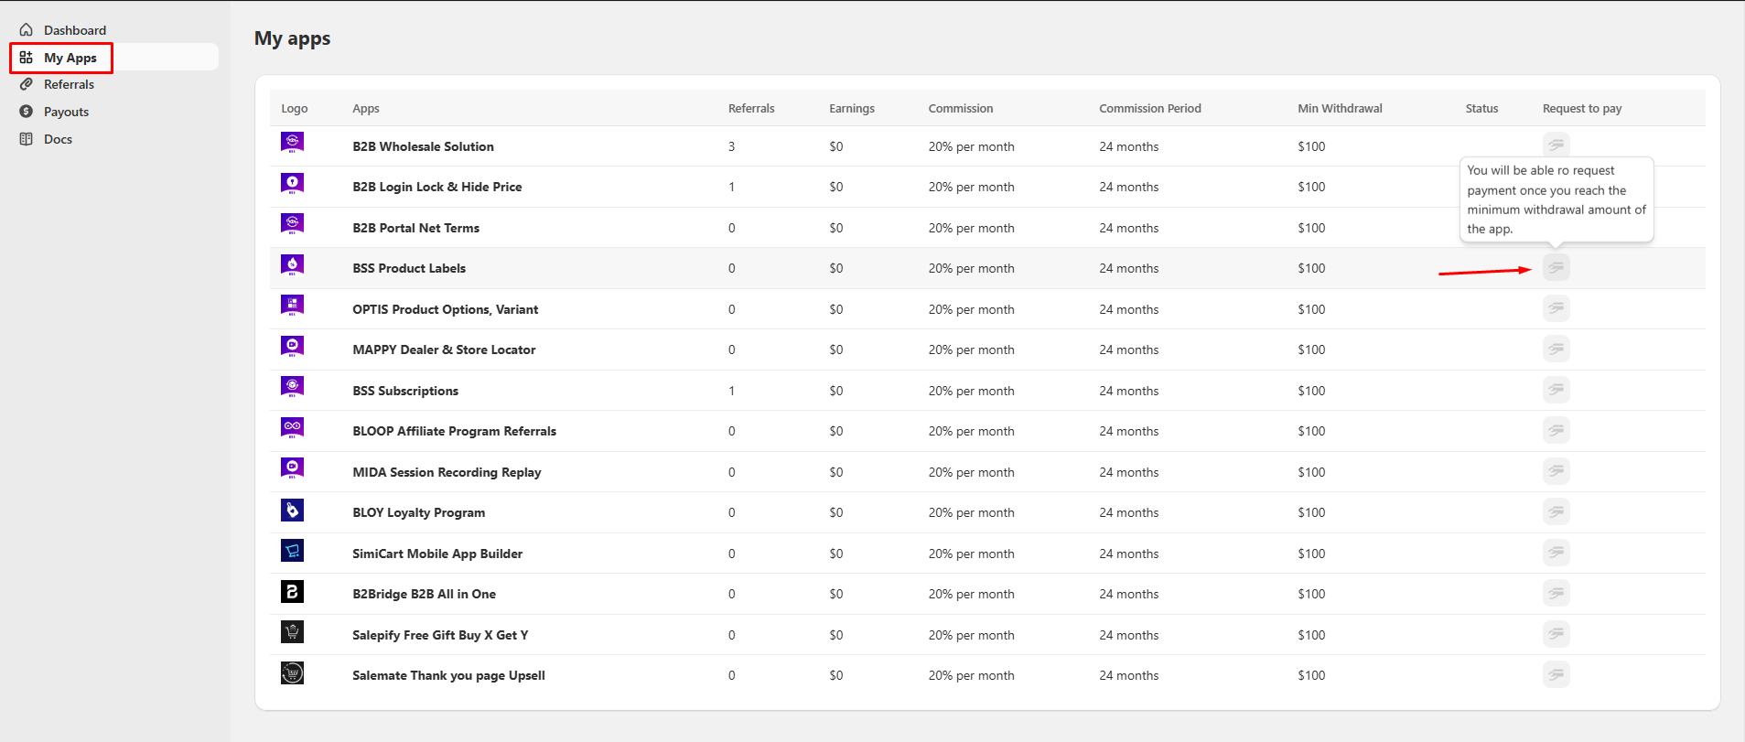Select the BSS Product Labels name
Screen dimensions: 1745x742
click(x=409, y=268)
